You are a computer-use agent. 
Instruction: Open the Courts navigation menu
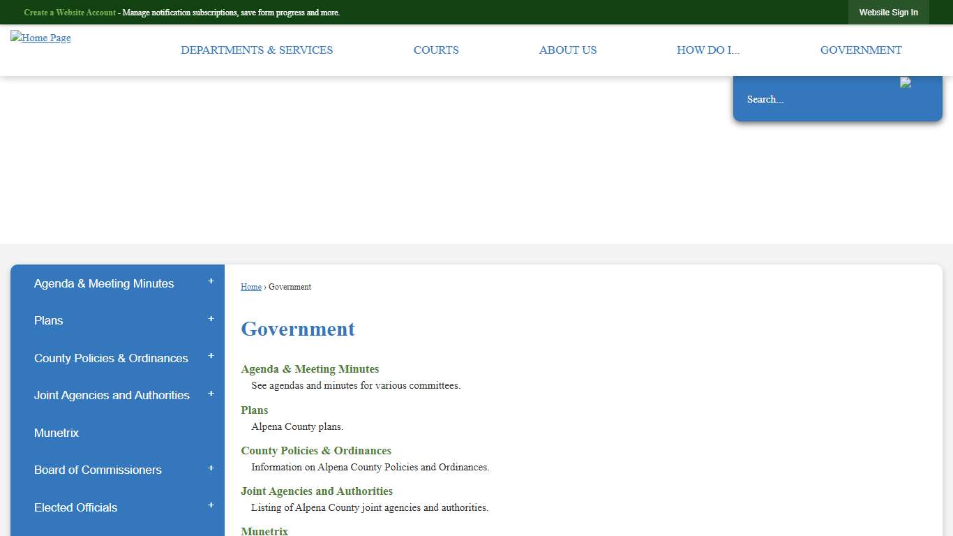[x=436, y=50]
